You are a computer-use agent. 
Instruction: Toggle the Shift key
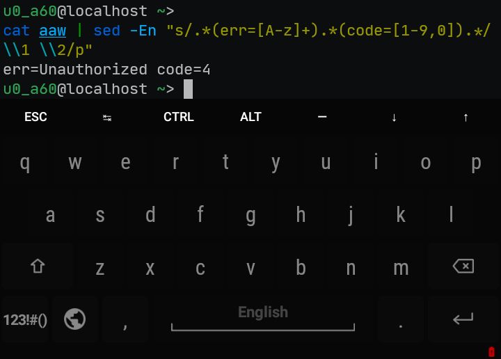click(x=38, y=266)
